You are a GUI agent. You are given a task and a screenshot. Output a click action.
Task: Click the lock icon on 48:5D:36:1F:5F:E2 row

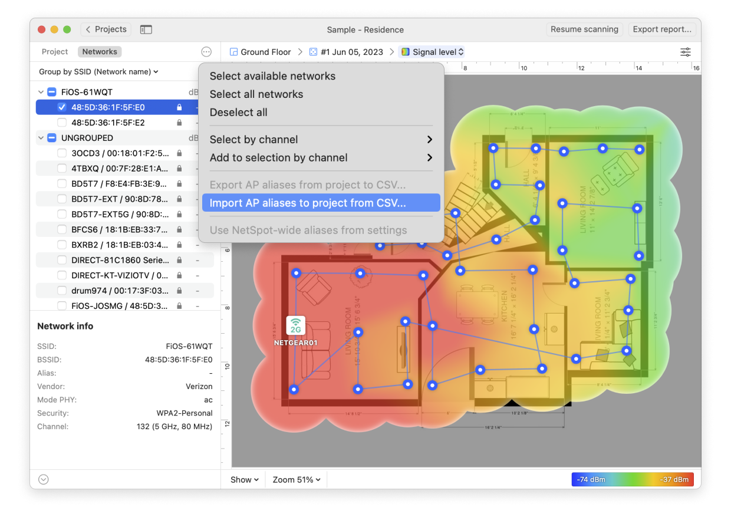click(x=179, y=123)
